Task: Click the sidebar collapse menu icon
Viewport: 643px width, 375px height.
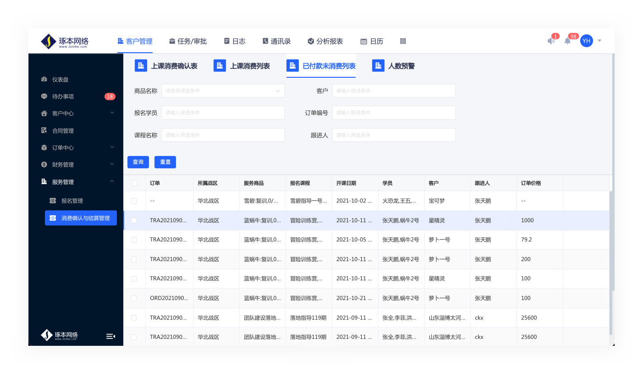Action: pos(111,337)
